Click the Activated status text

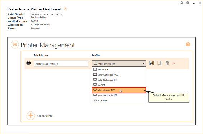(x=35, y=28)
